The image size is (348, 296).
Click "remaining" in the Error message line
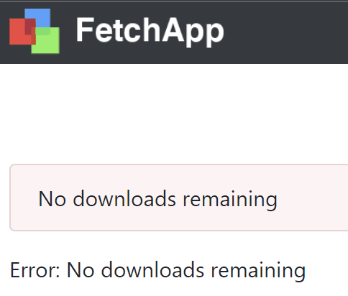(258, 271)
